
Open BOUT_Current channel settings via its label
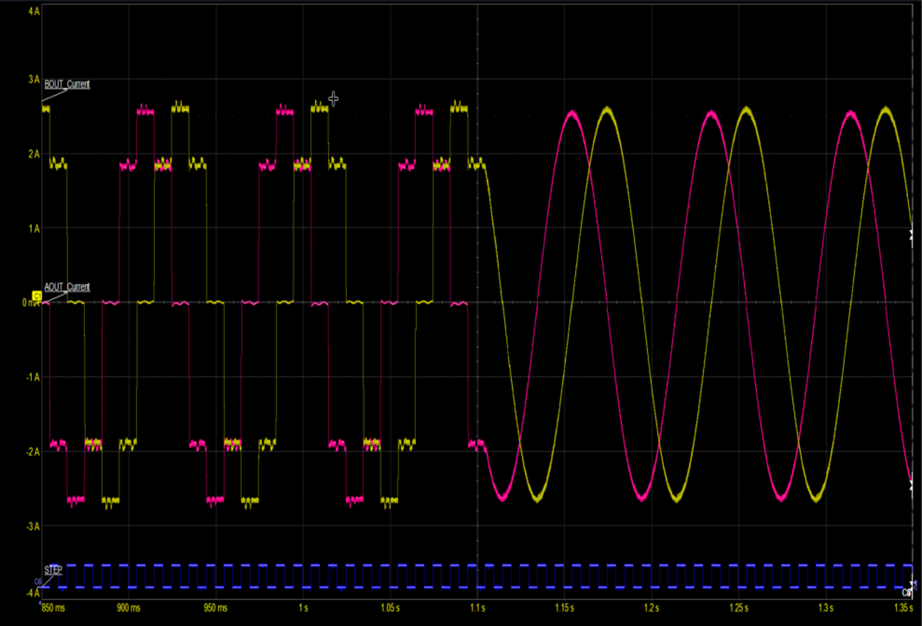(67, 84)
